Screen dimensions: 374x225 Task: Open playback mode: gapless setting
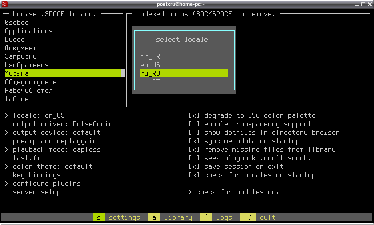tap(53, 150)
